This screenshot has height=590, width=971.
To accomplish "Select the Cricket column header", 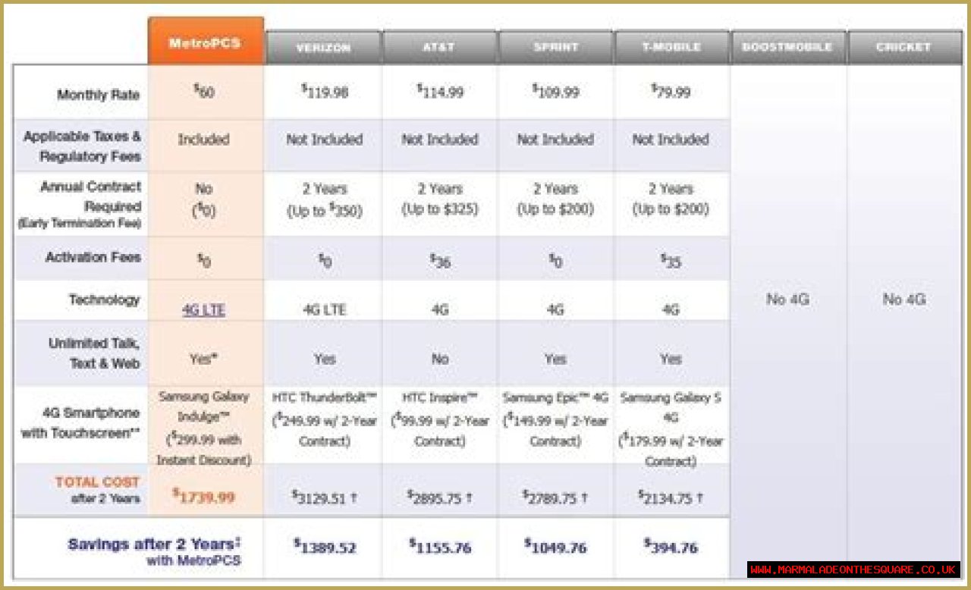I will [x=903, y=47].
